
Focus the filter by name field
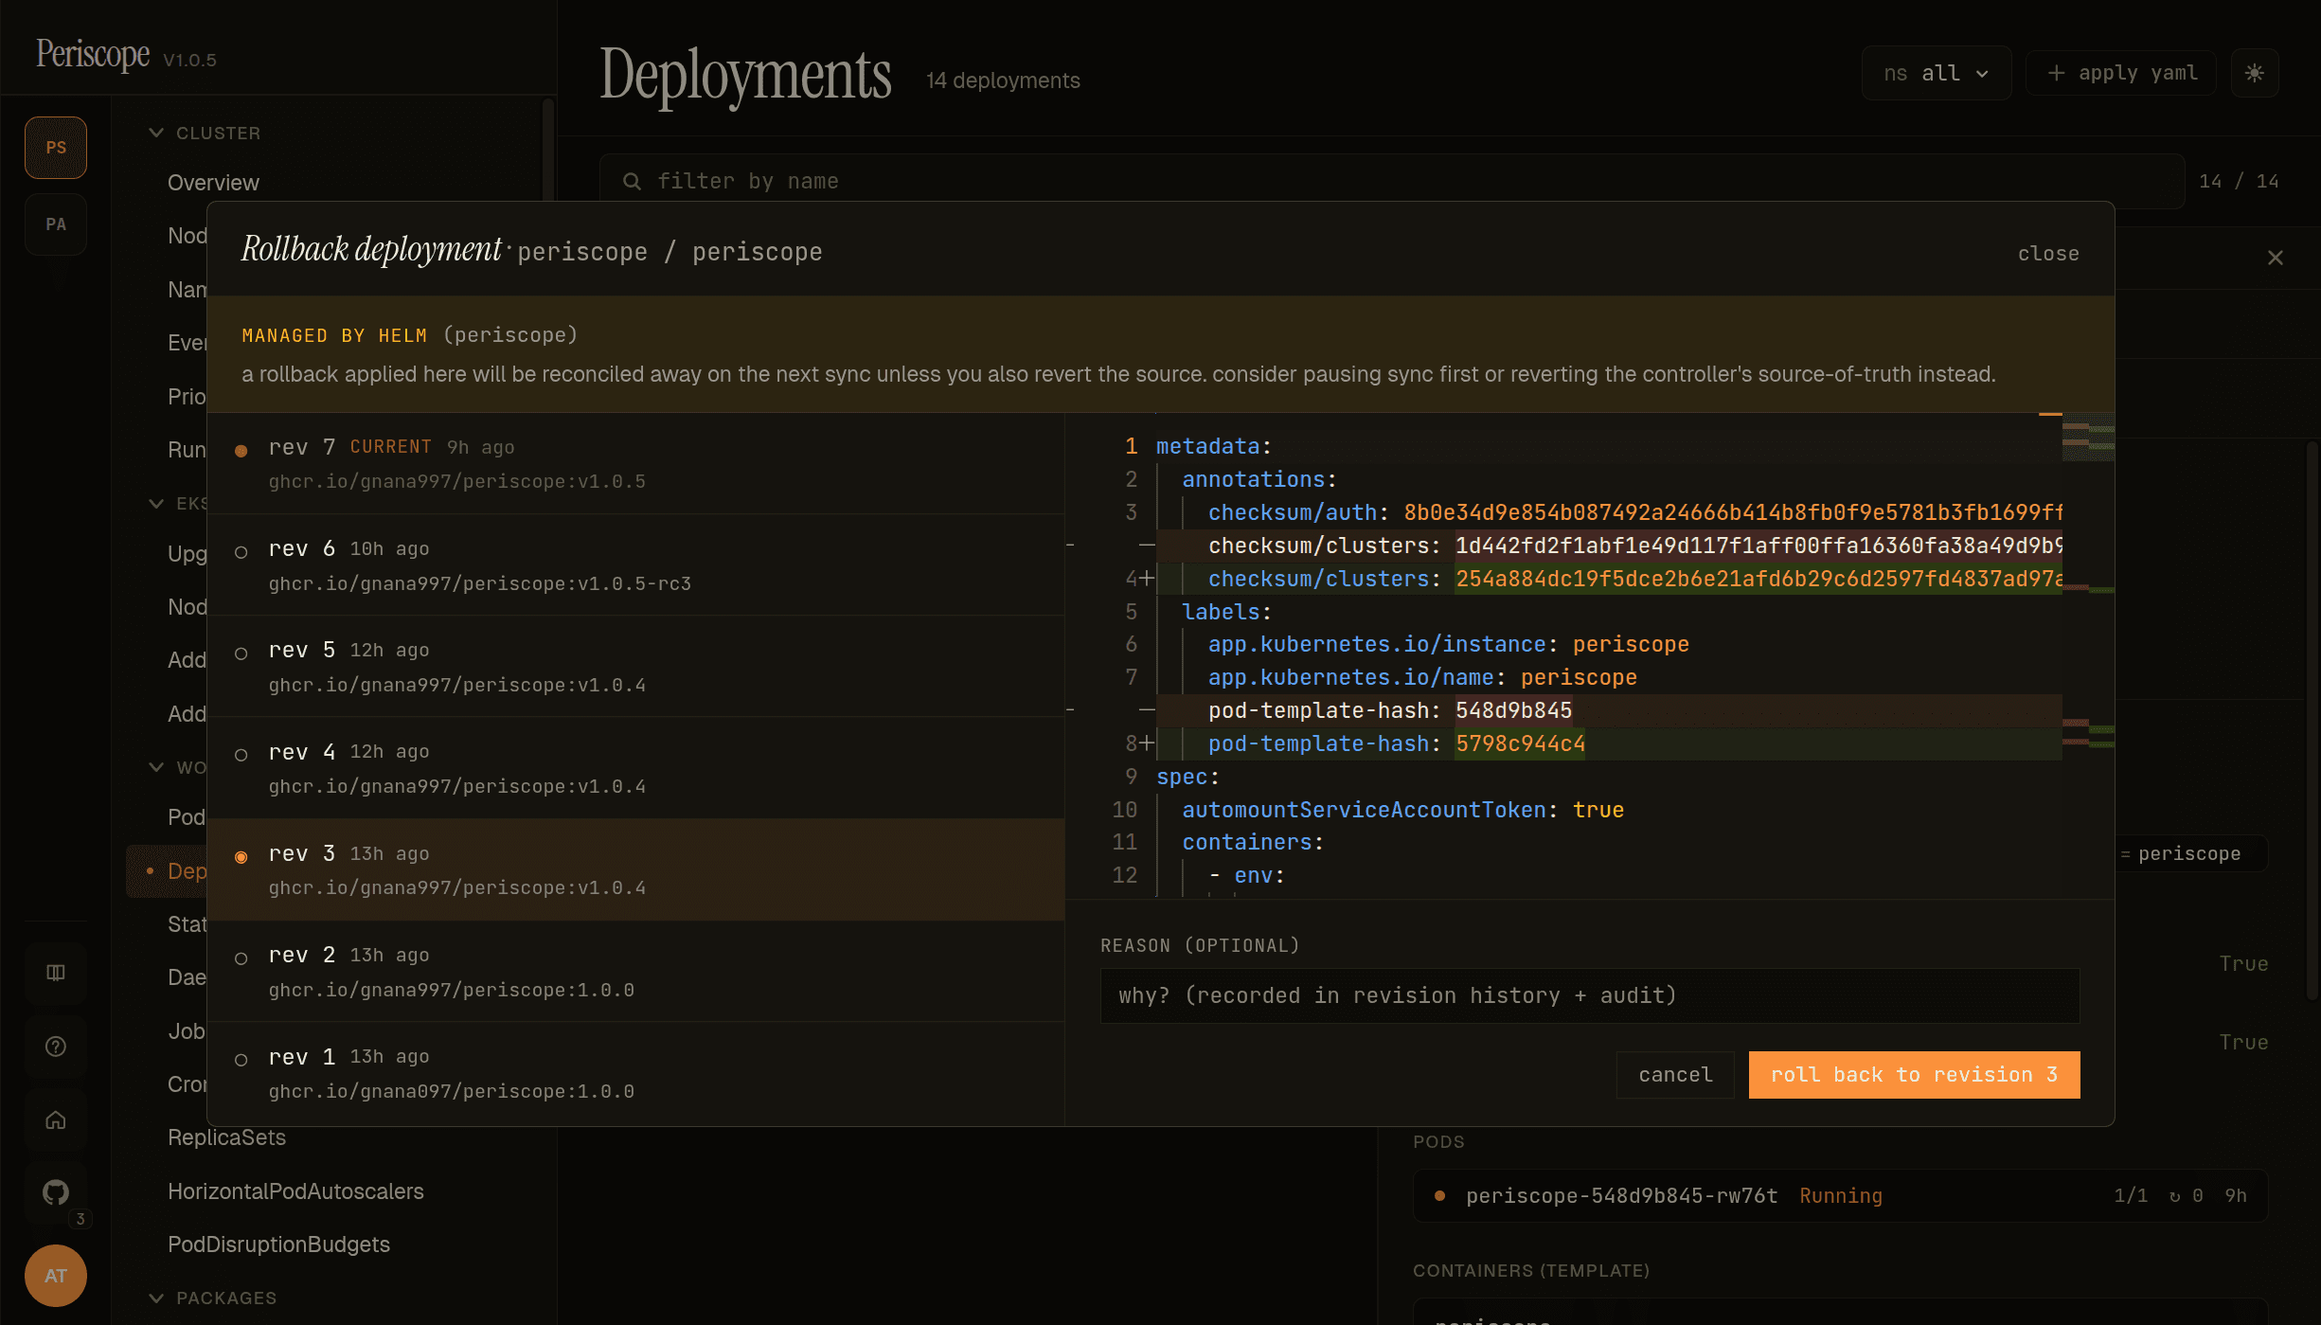[x=1391, y=181]
